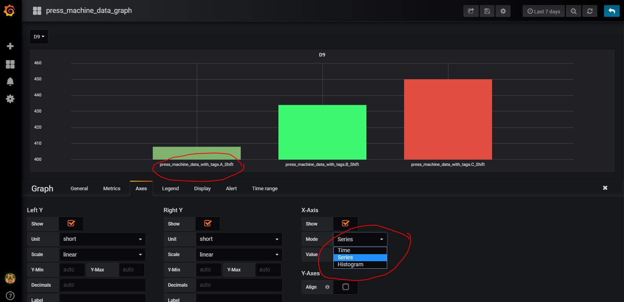Toggle the Right Y Show checkbox
This screenshot has height=302, width=624.
click(x=208, y=224)
